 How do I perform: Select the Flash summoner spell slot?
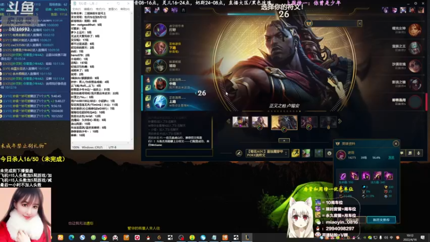click(295, 153)
